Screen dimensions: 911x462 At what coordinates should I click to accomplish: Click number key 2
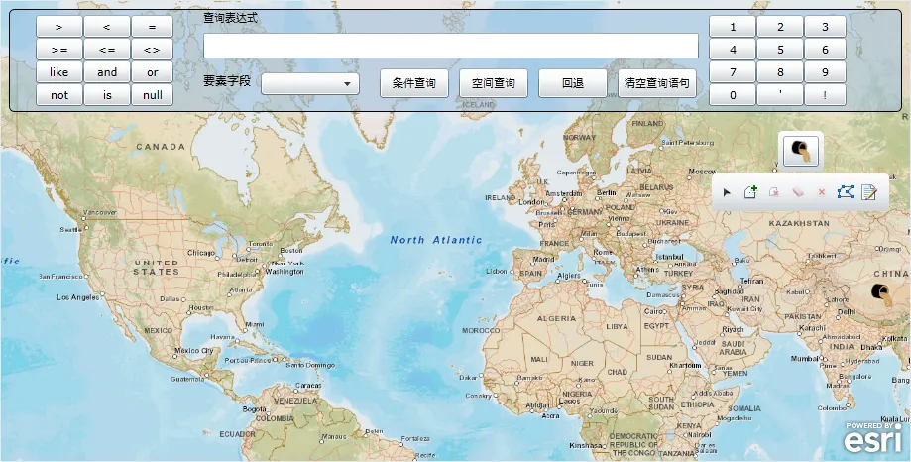(x=780, y=27)
